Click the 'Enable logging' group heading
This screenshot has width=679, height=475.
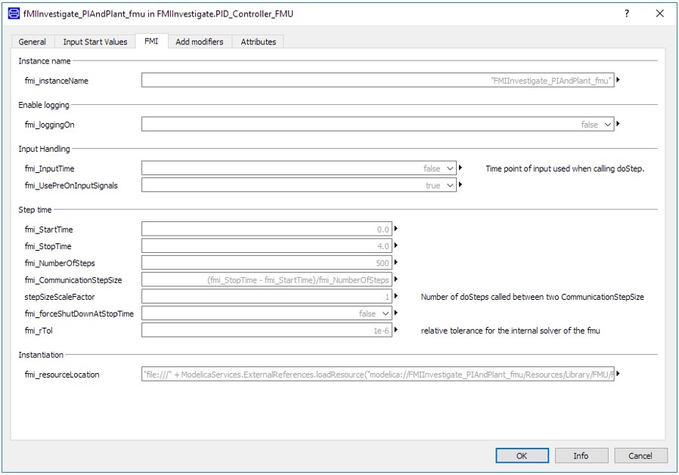(44, 105)
